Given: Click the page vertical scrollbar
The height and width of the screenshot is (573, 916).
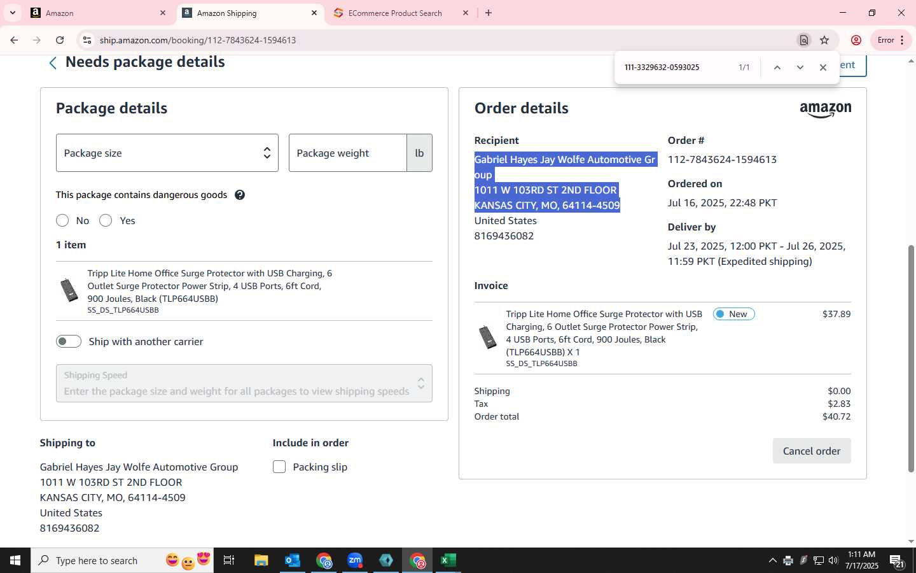Looking at the screenshot, I should (911, 358).
